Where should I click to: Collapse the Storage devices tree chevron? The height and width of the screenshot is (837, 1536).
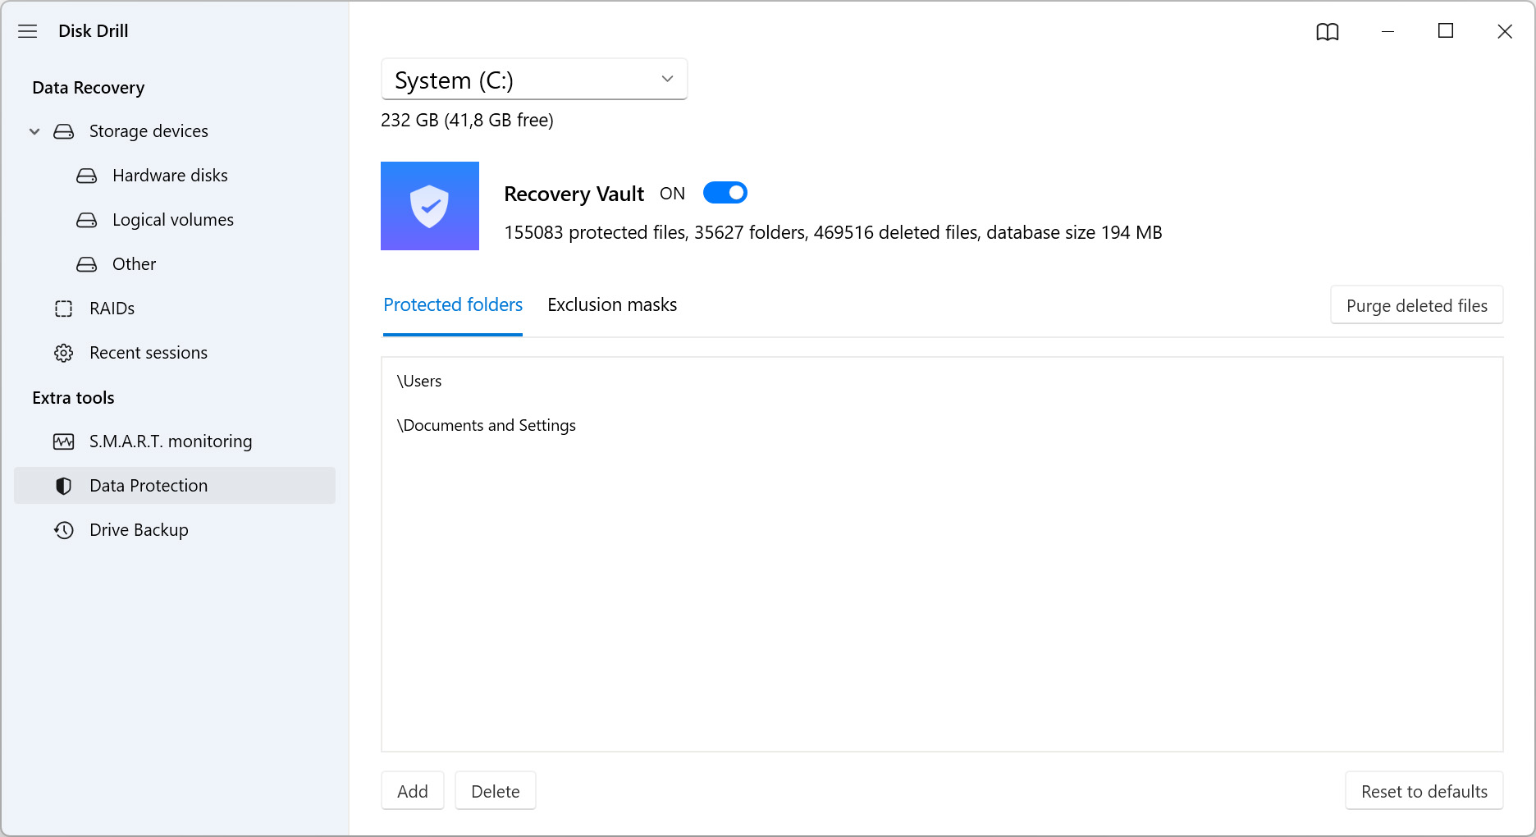click(34, 131)
